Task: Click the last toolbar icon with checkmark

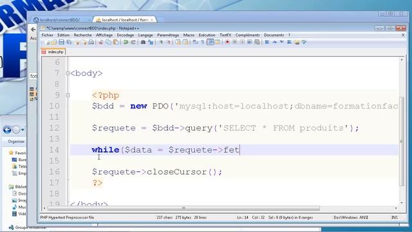Action: point(304,42)
